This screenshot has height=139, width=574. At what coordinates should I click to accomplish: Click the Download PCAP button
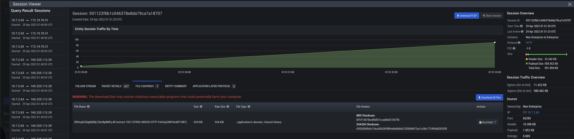tap(467, 16)
